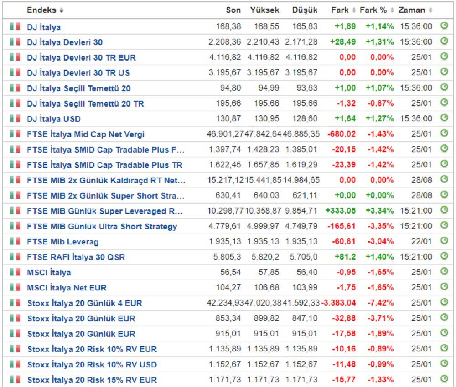Click the +3,34% change value

click(379, 211)
